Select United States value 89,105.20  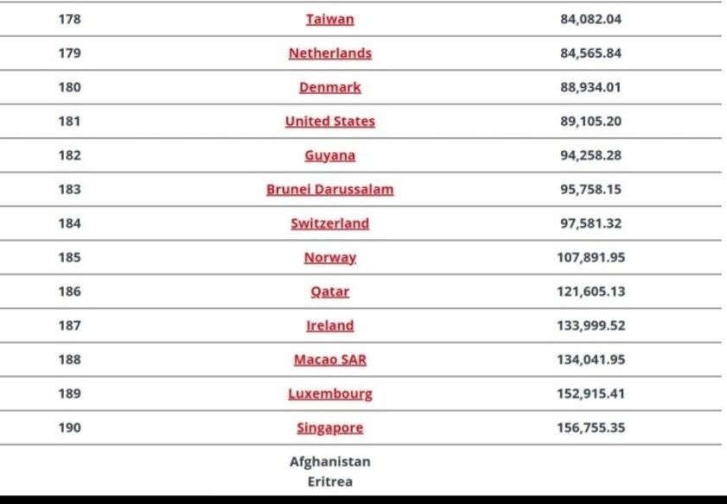pyautogui.click(x=590, y=122)
